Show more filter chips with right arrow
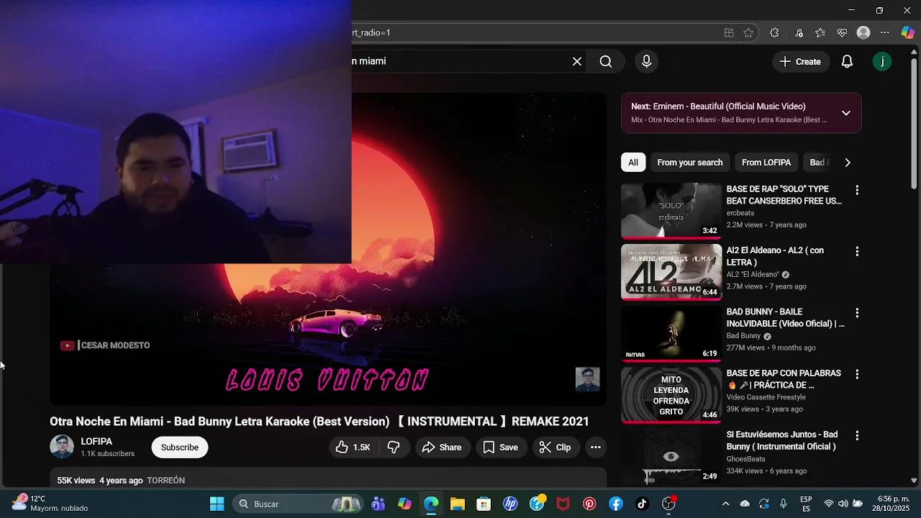 (x=847, y=163)
